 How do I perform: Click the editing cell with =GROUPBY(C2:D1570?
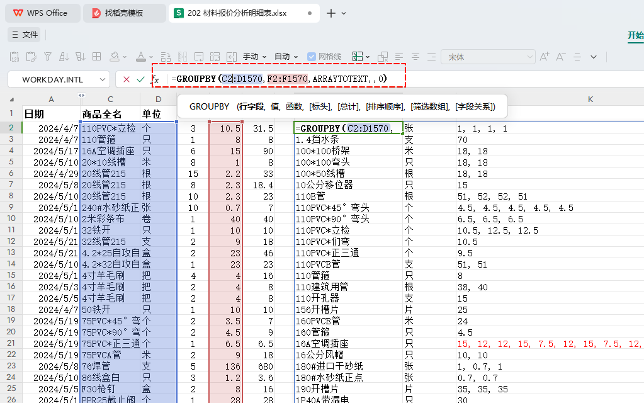pyautogui.click(x=348, y=128)
